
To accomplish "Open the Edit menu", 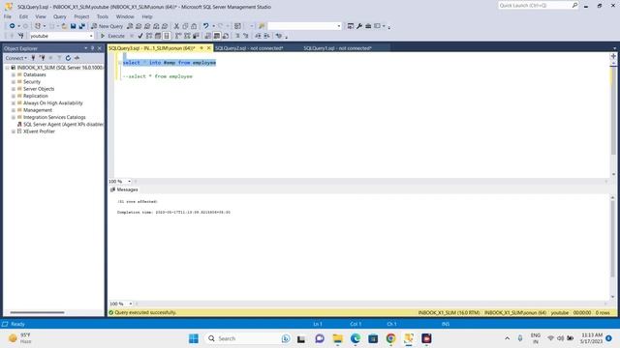I will tap(23, 16).
